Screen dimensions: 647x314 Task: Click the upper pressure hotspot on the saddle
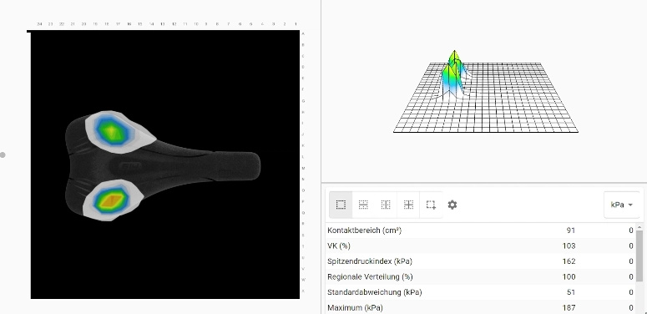pyautogui.click(x=111, y=131)
